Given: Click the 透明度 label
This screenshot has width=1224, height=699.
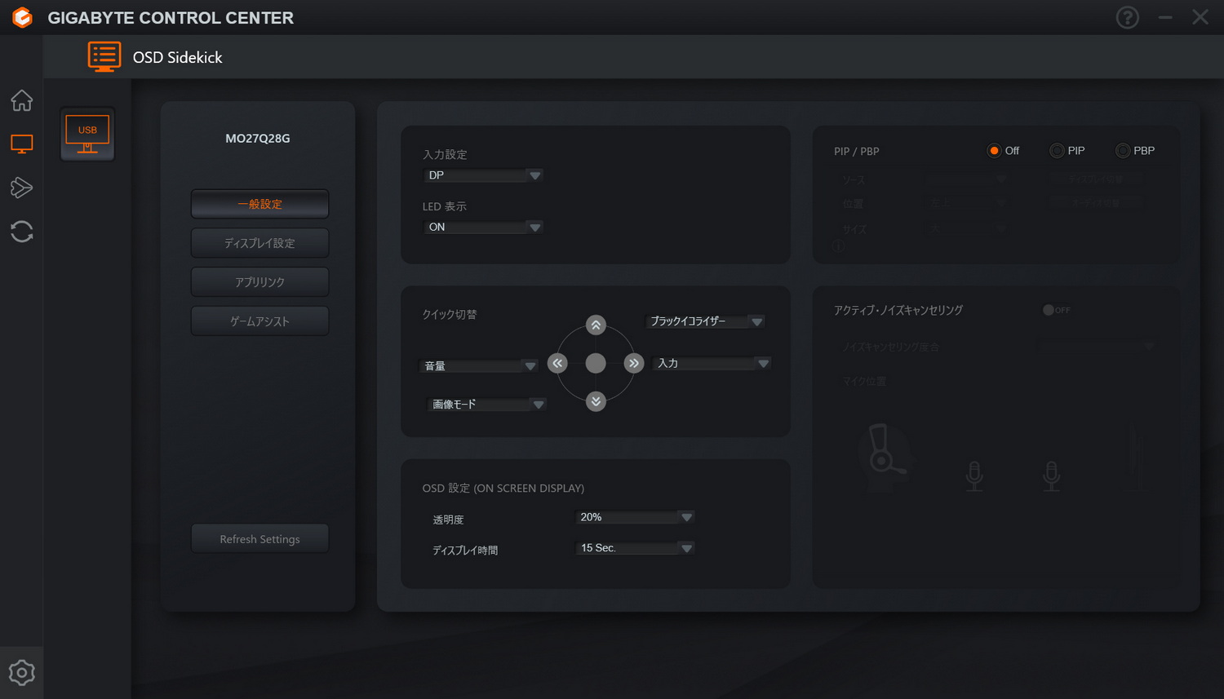Looking at the screenshot, I should click(448, 520).
